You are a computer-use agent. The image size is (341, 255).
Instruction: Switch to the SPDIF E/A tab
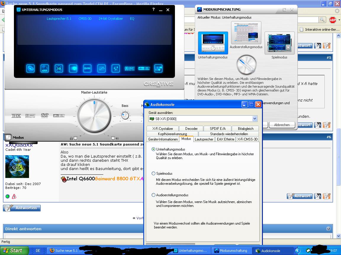pyautogui.click(x=218, y=128)
